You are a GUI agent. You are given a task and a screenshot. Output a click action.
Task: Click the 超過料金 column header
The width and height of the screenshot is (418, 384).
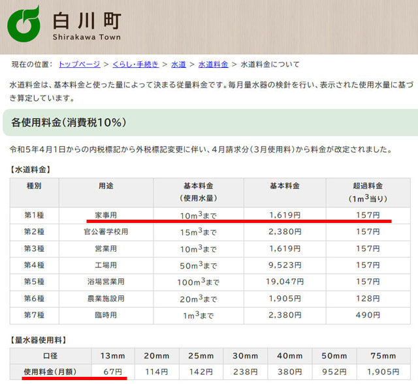368,192
